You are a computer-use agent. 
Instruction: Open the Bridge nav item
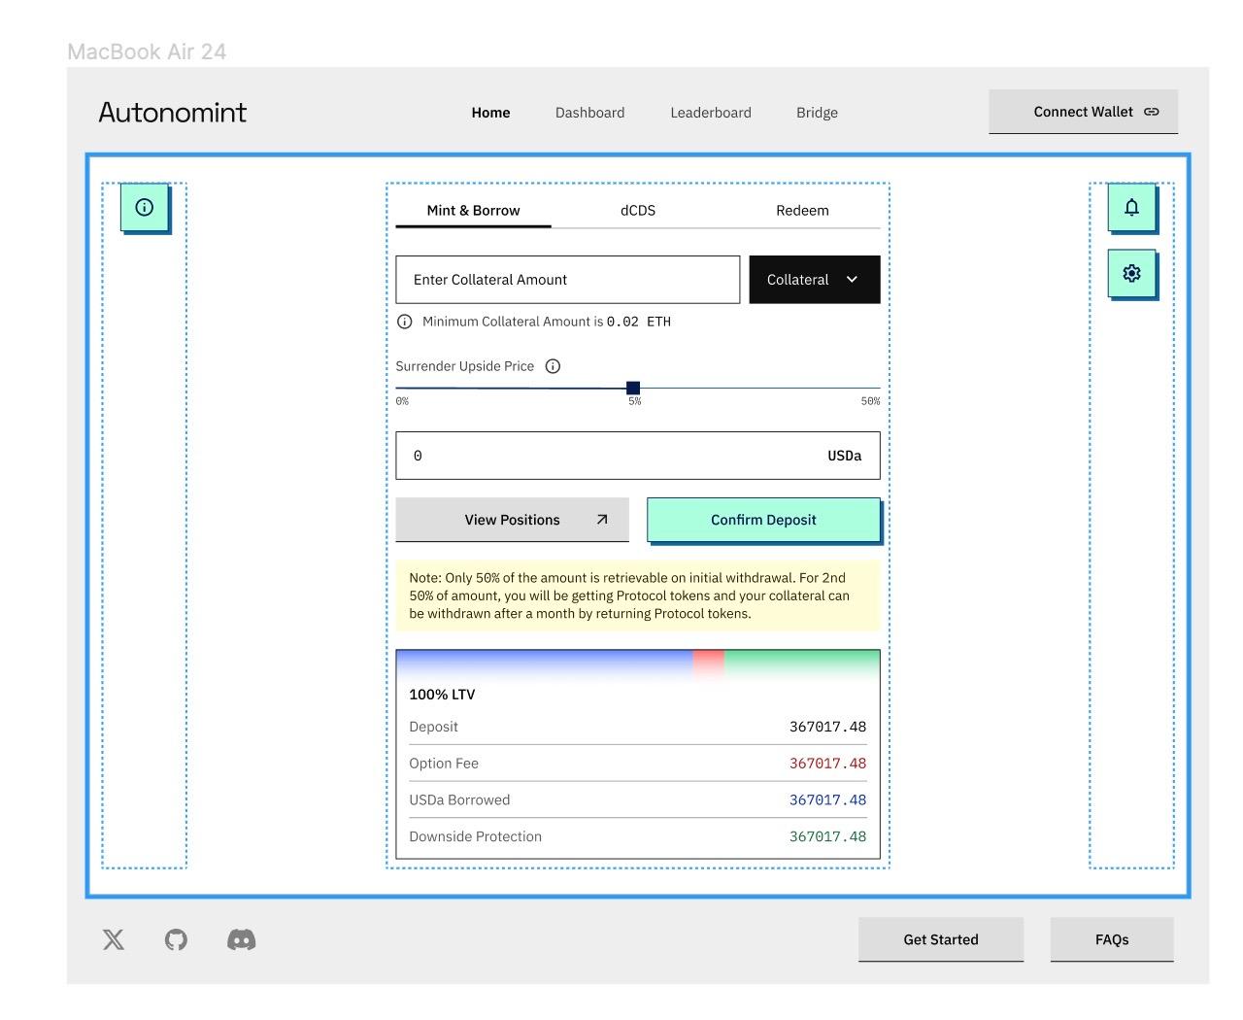click(817, 113)
